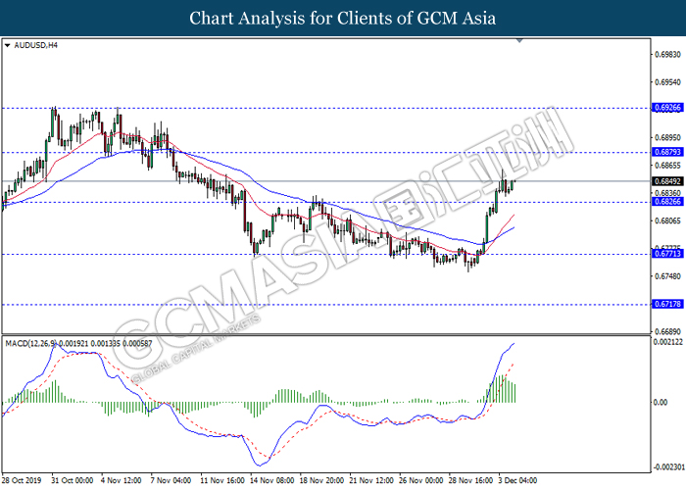Click the 0.68065 price scale value

tap(667, 220)
